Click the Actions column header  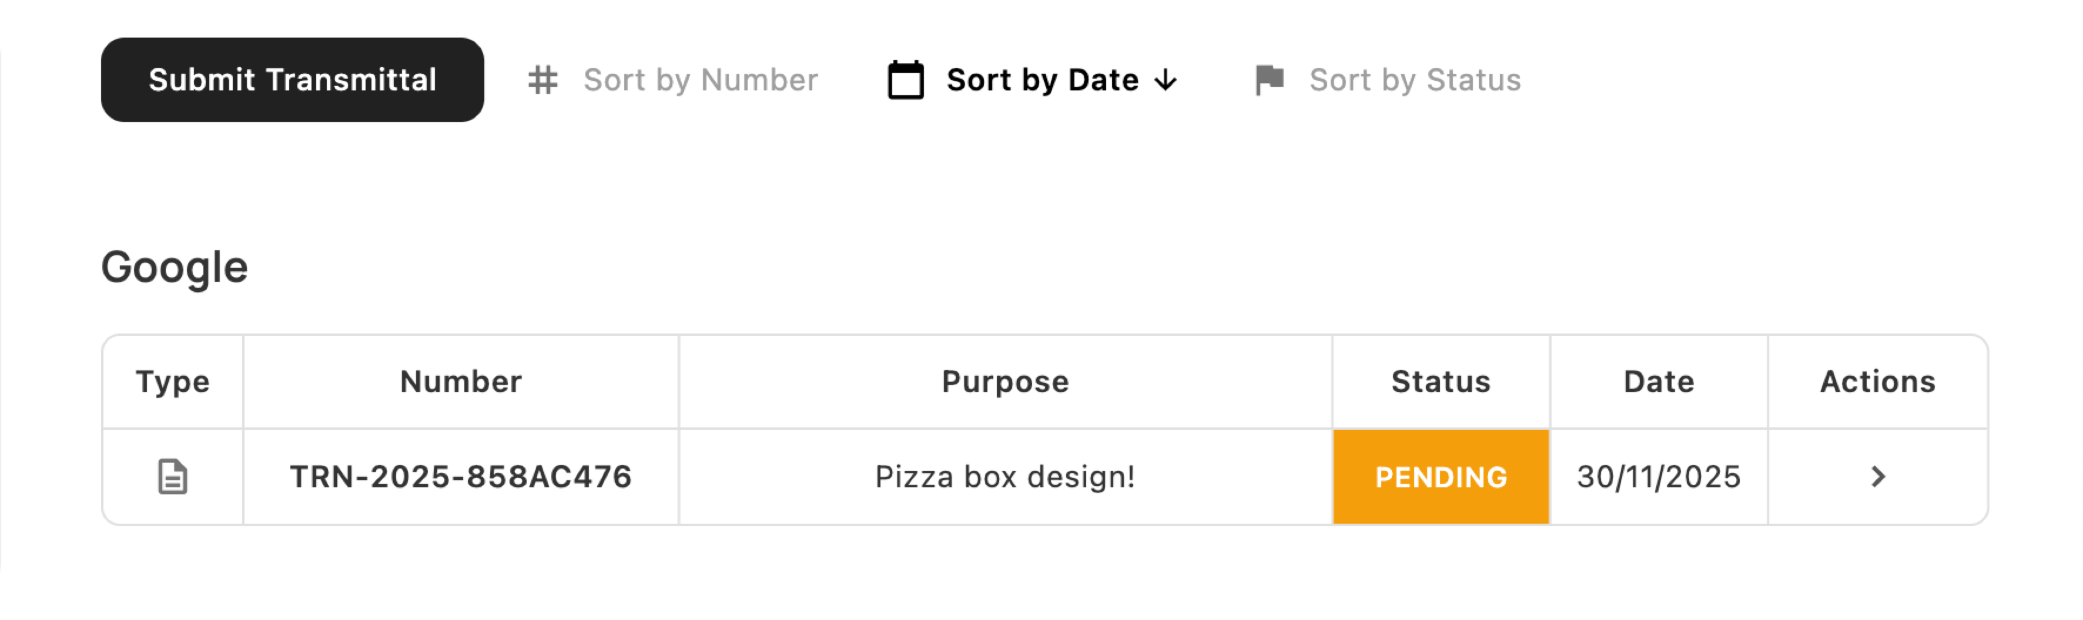click(x=1878, y=382)
